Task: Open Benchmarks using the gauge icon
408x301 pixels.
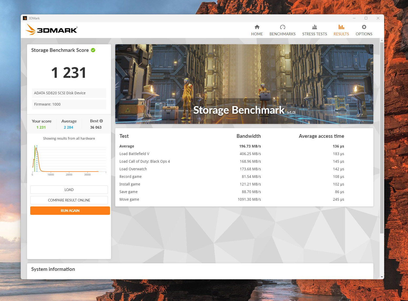Action: point(283,27)
